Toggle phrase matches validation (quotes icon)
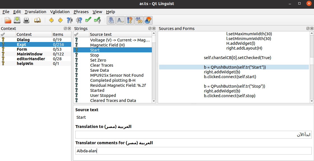Screen dimensions: 314x161 (x=139, y=20)
